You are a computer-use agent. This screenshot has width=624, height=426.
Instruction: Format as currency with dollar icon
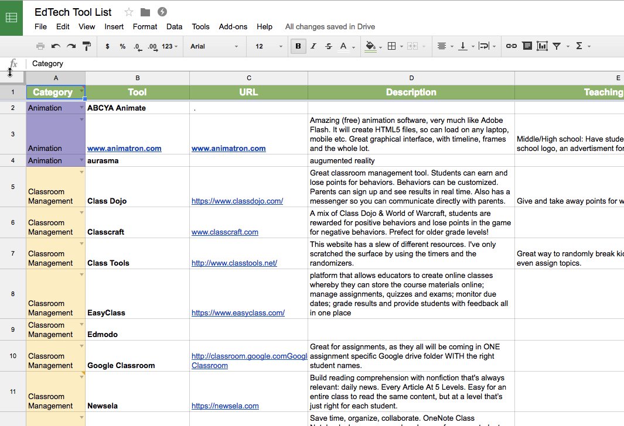point(107,46)
